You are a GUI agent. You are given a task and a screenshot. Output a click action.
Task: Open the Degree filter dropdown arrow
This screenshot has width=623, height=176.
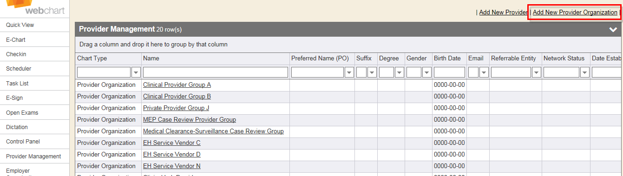point(399,72)
